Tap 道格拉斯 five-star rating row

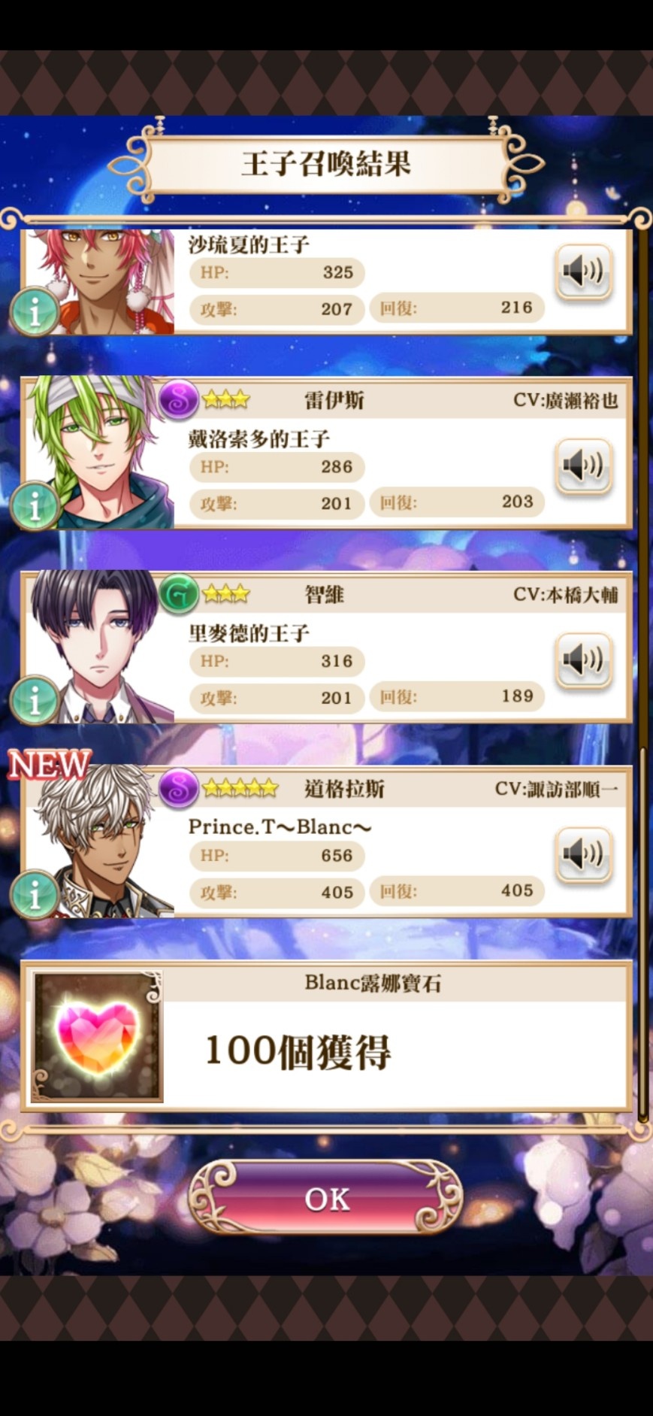coord(240,788)
